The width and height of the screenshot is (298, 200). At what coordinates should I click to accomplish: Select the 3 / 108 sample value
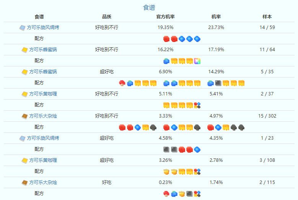pos(267,160)
